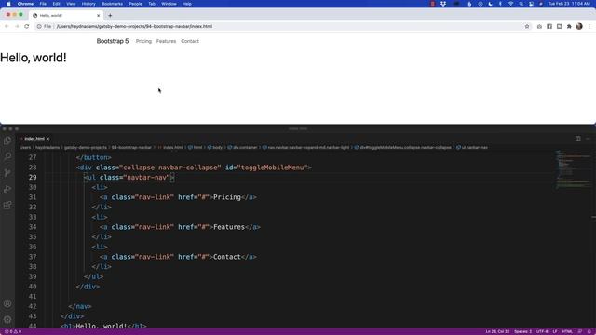Click the Facebook extension icon in Chrome

pyautogui.click(x=549, y=27)
